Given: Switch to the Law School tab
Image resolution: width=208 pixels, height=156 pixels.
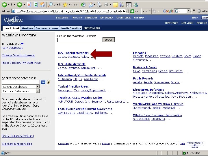Looking at the screenshot, I should point(11,28).
